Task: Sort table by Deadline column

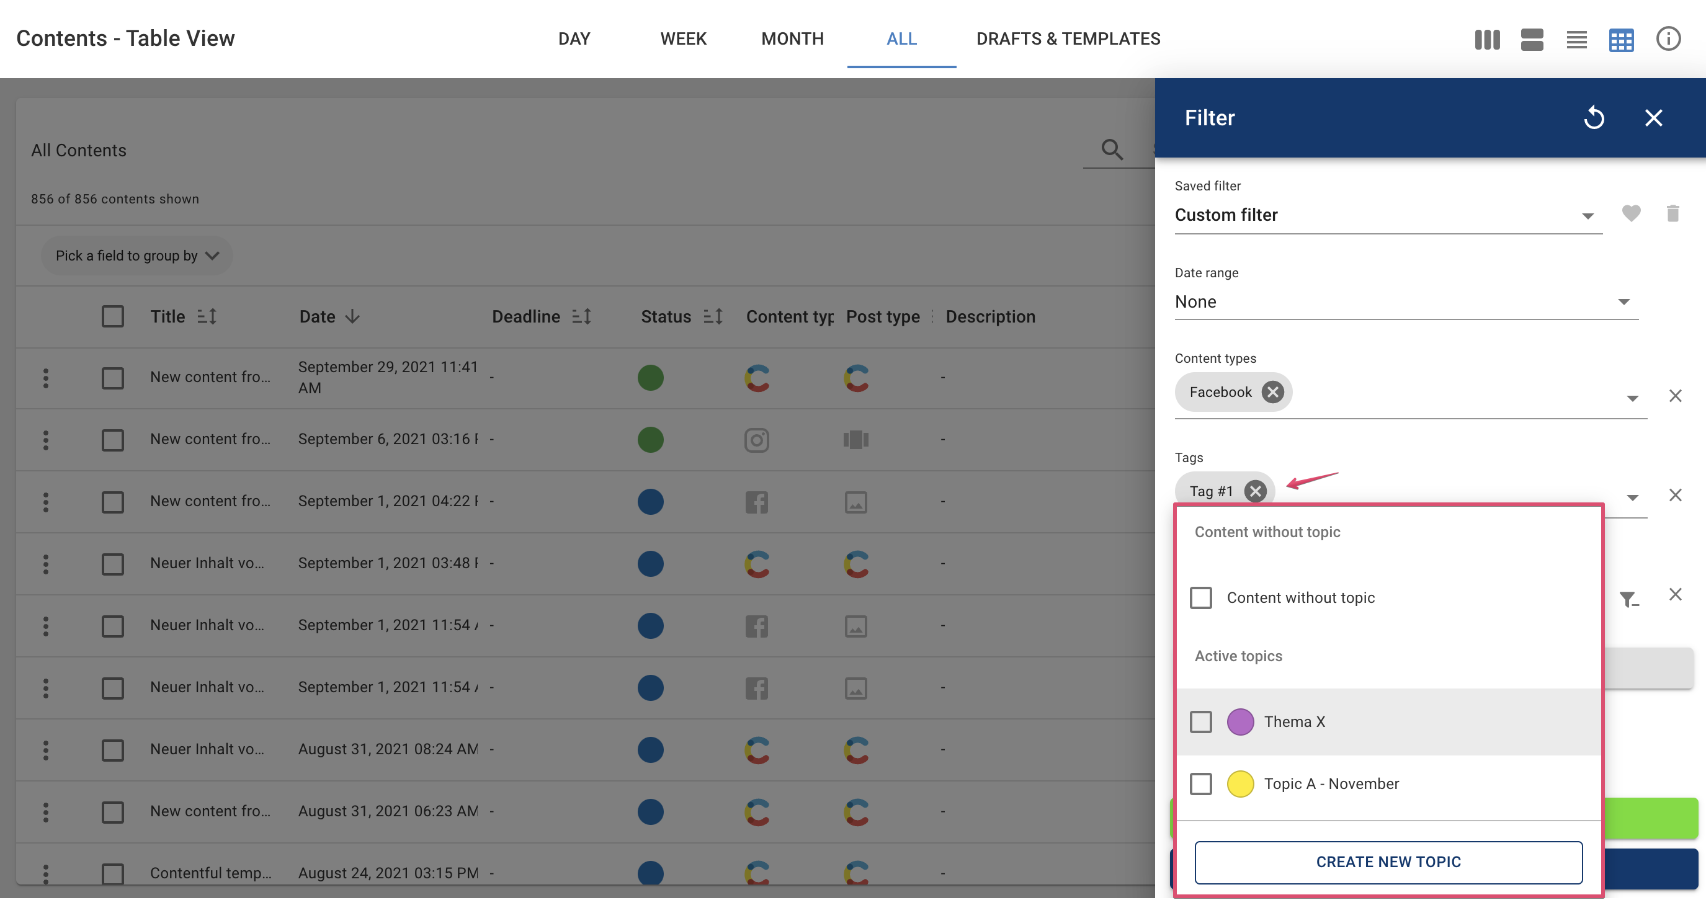Action: click(x=581, y=316)
